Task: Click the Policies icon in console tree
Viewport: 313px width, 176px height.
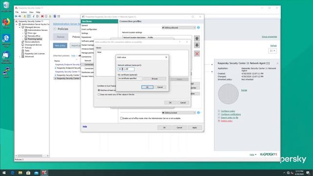Action: [x=23, y=48]
